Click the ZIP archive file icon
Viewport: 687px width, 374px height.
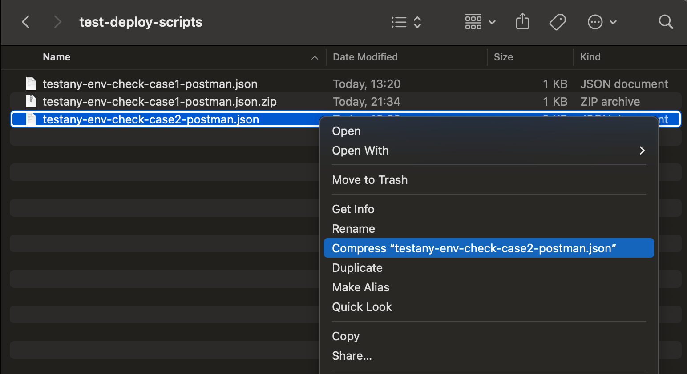(x=31, y=101)
